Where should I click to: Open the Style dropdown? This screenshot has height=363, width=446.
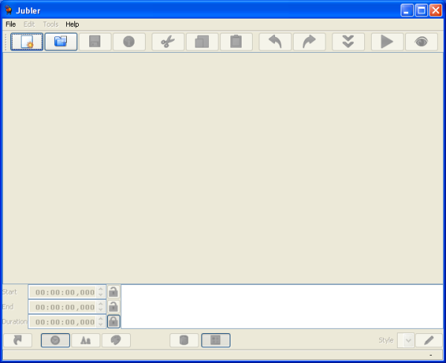406,340
